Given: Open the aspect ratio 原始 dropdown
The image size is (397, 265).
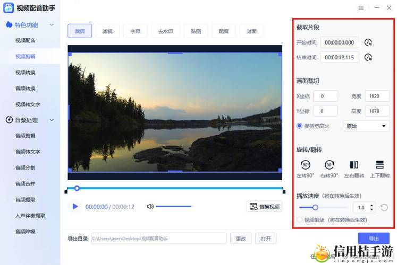Looking at the screenshot, I should coord(366,126).
